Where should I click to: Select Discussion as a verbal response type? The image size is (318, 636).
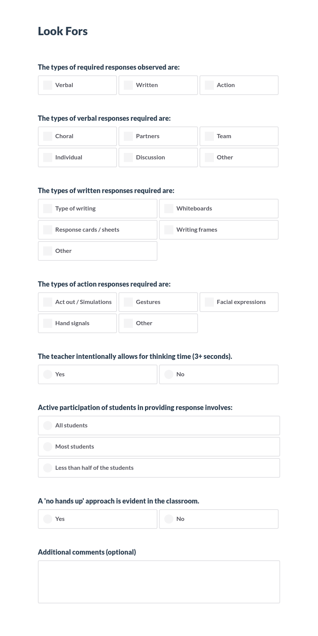[128, 157]
